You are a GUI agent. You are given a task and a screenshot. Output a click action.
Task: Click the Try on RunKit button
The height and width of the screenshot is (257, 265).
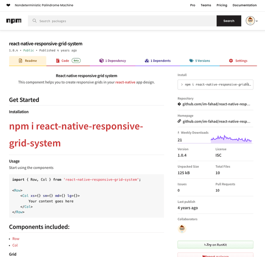(215, 245)
